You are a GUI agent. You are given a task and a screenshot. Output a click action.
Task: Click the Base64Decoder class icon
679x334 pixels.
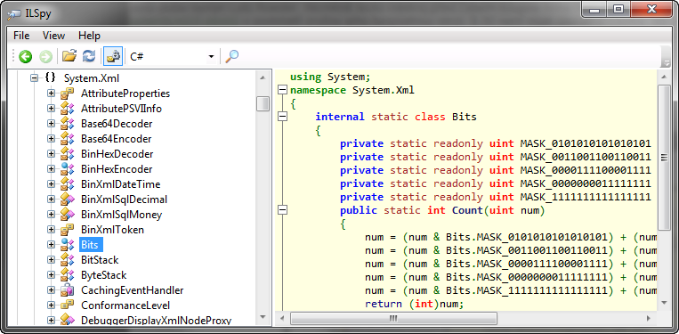(67, 124)
